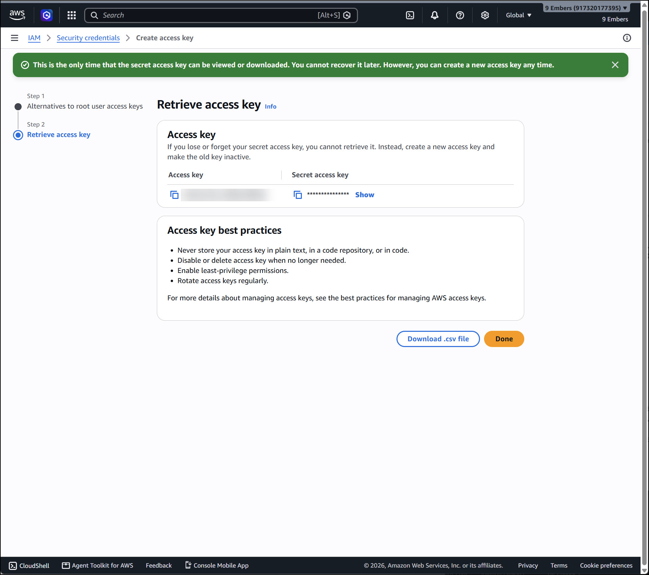Click the Create access key breadcrumb text
Image resolution: width=649 pixels, height=575 pixels.
(165, 38)
